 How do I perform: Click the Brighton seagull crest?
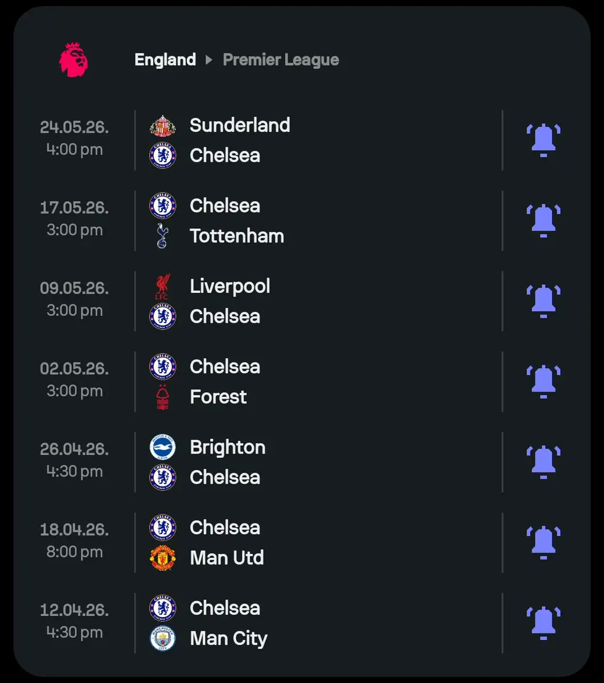162,447
